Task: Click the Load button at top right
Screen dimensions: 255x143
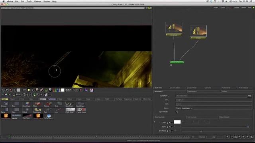Action: pyautogui.click(x=216, y=8)
